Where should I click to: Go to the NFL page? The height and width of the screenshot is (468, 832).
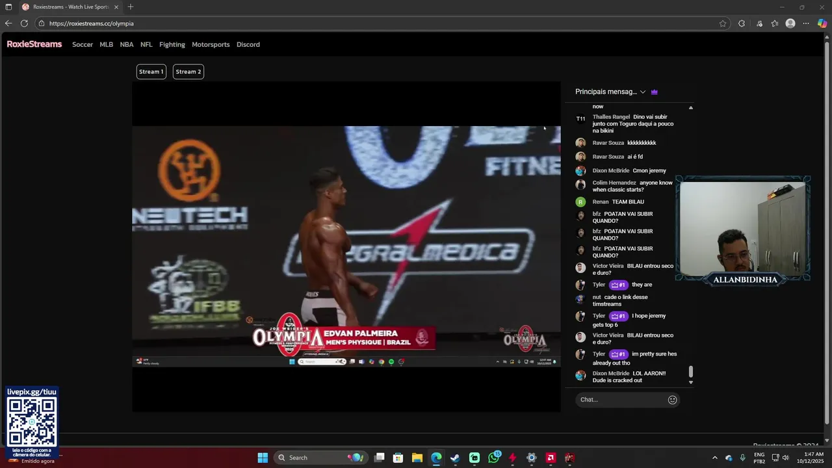tap(146, 44)
